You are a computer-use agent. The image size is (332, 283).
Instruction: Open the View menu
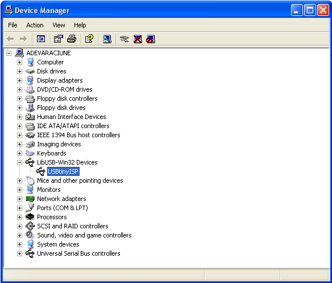(x=59, y=25)
